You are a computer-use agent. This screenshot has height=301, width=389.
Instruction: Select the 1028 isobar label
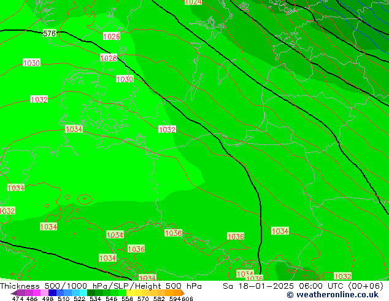point(109,58)
